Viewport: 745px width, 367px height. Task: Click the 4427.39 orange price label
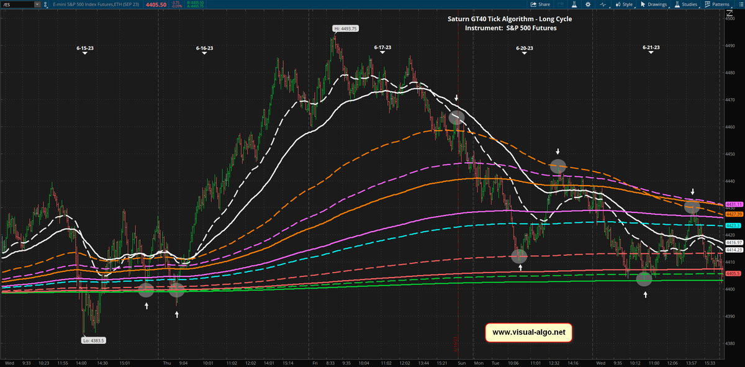tap(733, 214)
